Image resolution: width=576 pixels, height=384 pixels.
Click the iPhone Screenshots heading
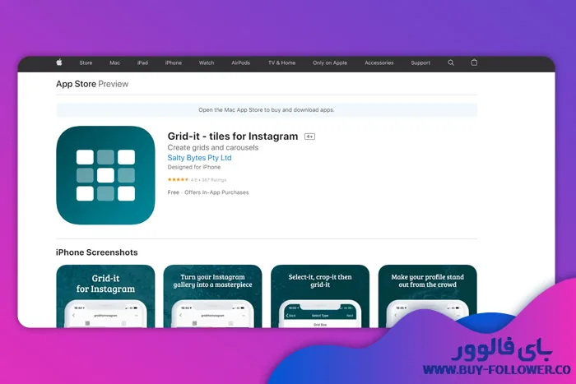click(x=96, y=252)
